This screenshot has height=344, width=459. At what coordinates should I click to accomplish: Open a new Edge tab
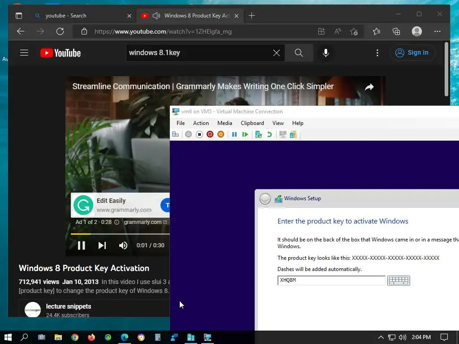(x=251, y=16)
